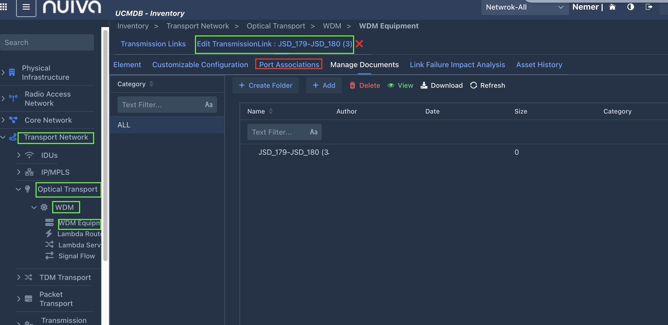This screenshot has width=668, height=325.
Task: Click the Create Folder button
Action: (x=265, y=85)
